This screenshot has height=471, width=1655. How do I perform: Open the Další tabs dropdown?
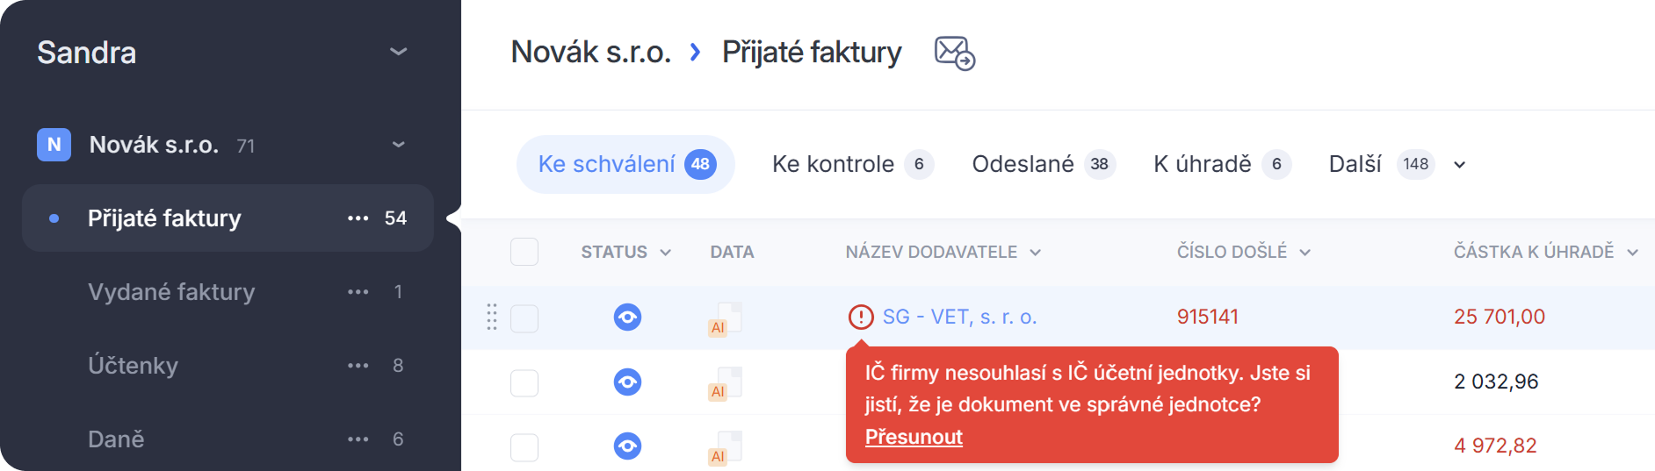1459,165
